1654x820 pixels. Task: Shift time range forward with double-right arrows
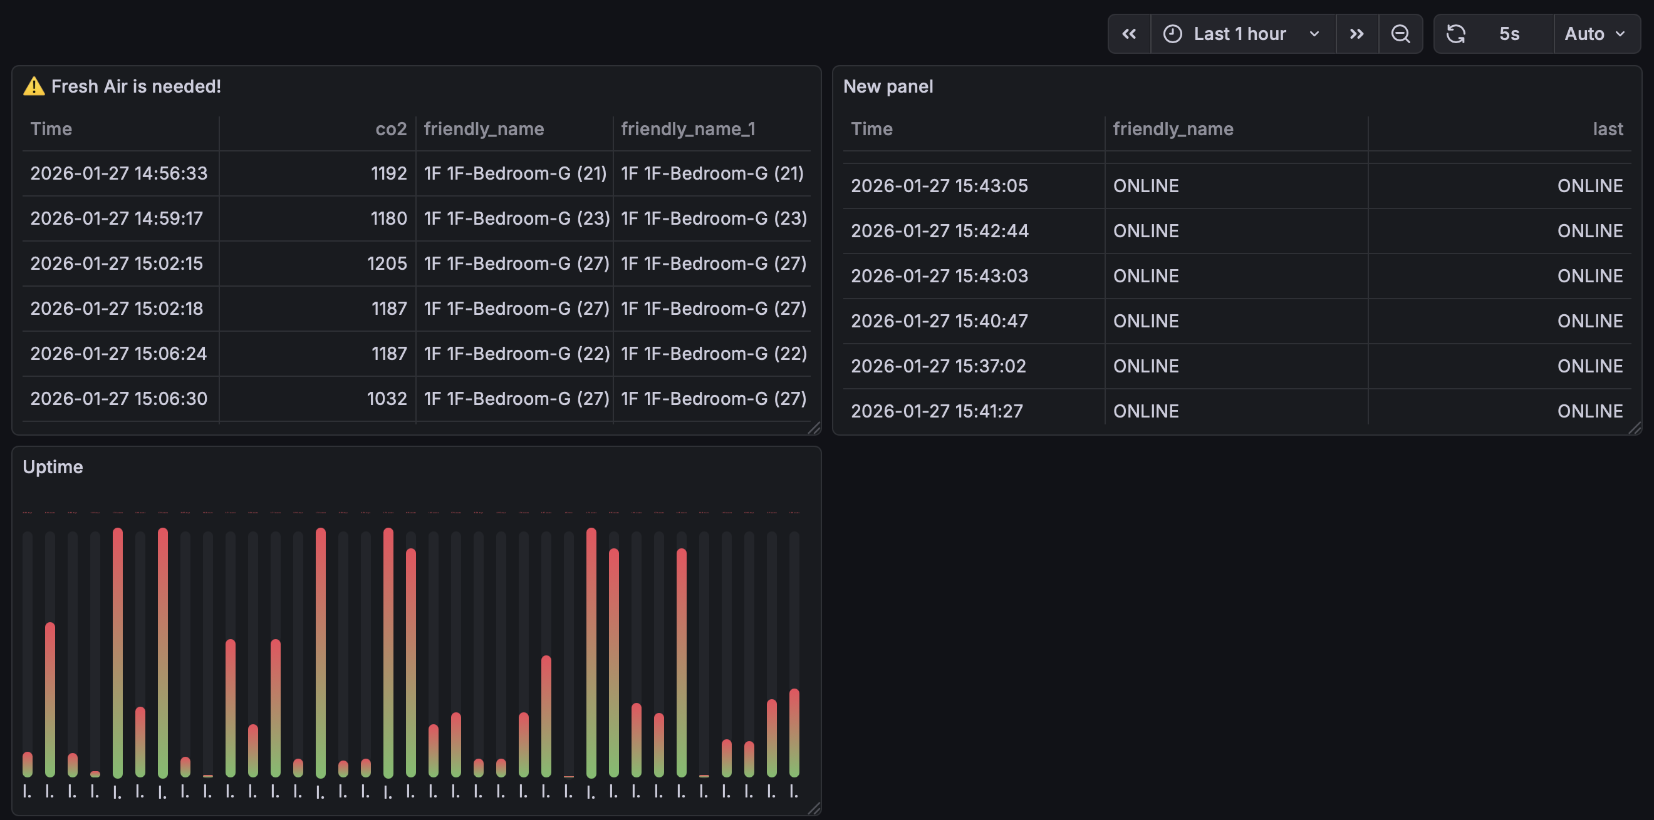coord(1356,33)
